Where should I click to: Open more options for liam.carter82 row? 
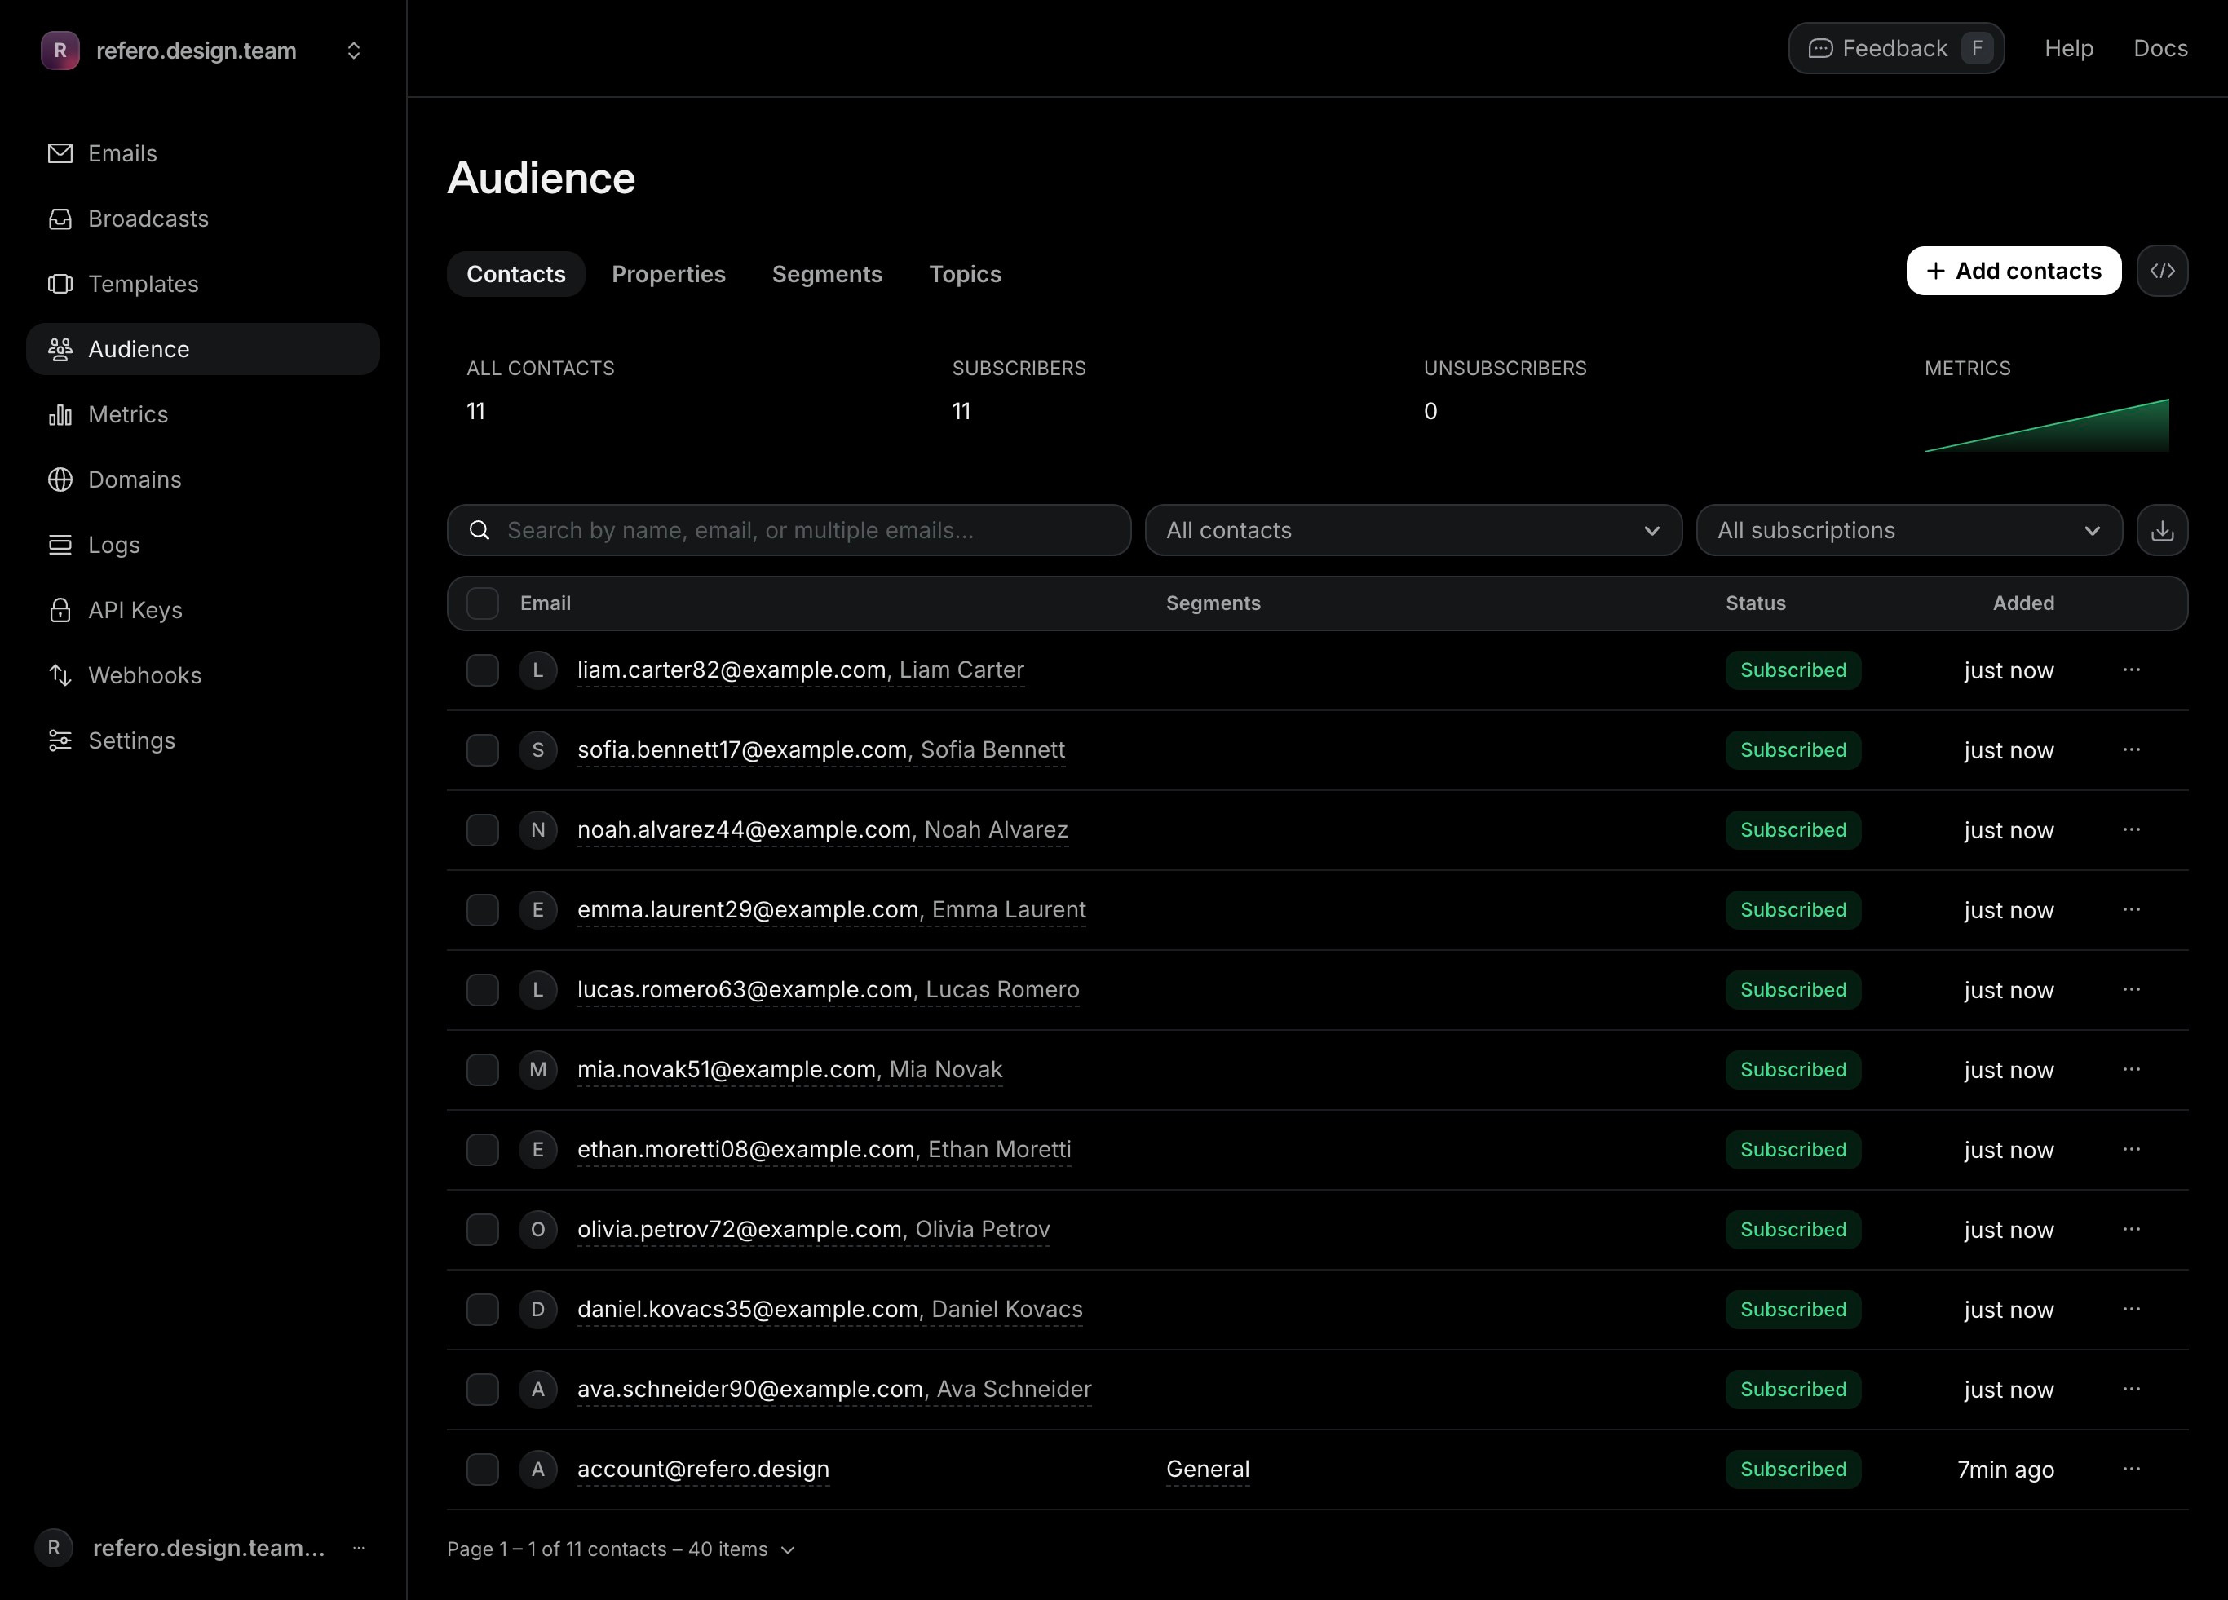(2131, 670)
